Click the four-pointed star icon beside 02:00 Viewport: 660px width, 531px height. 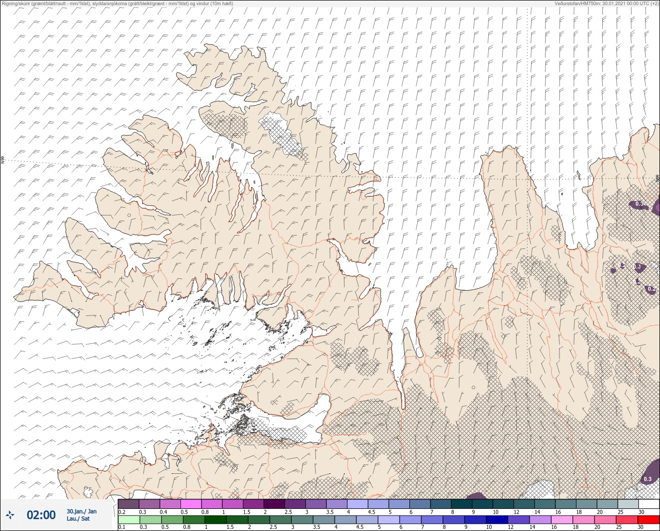[10, 515]
